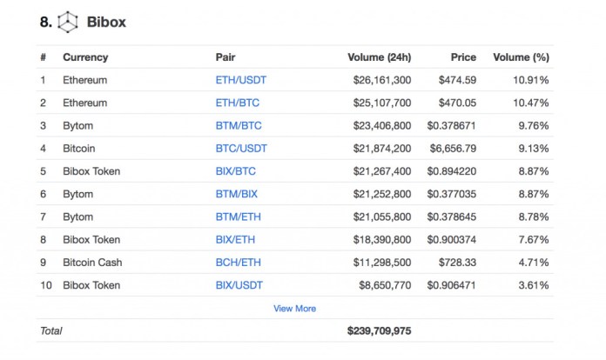
Task: Click the $26,161,300 volume value
Action: [x=382, y=80]
